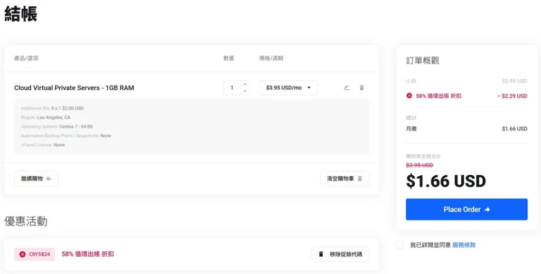Click the 優惠活動 promotions heading
Image resolution: width=541 pixels, height=274 pixels.
coord(26,221)
